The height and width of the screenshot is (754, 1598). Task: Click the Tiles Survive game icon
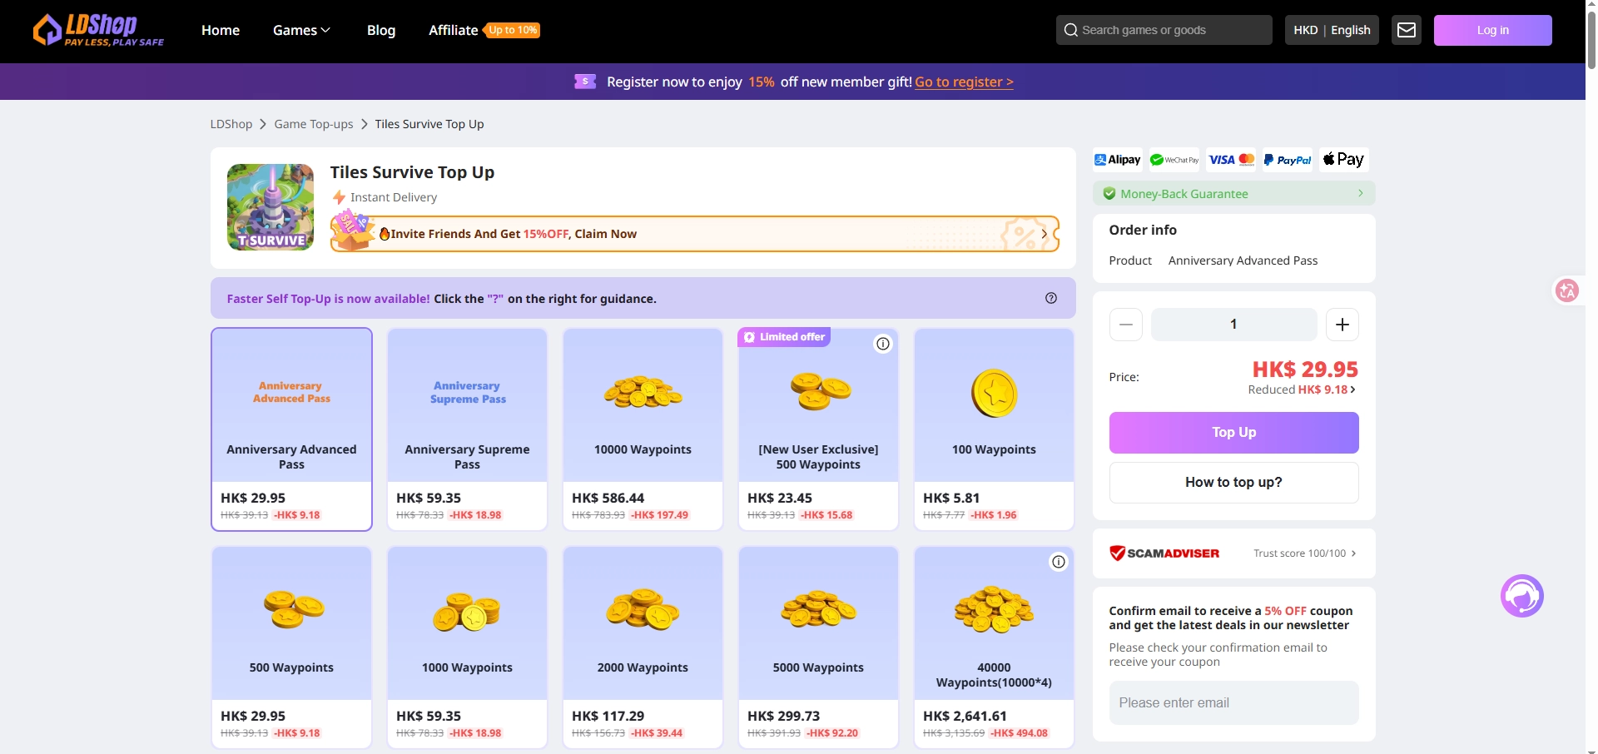270,207
